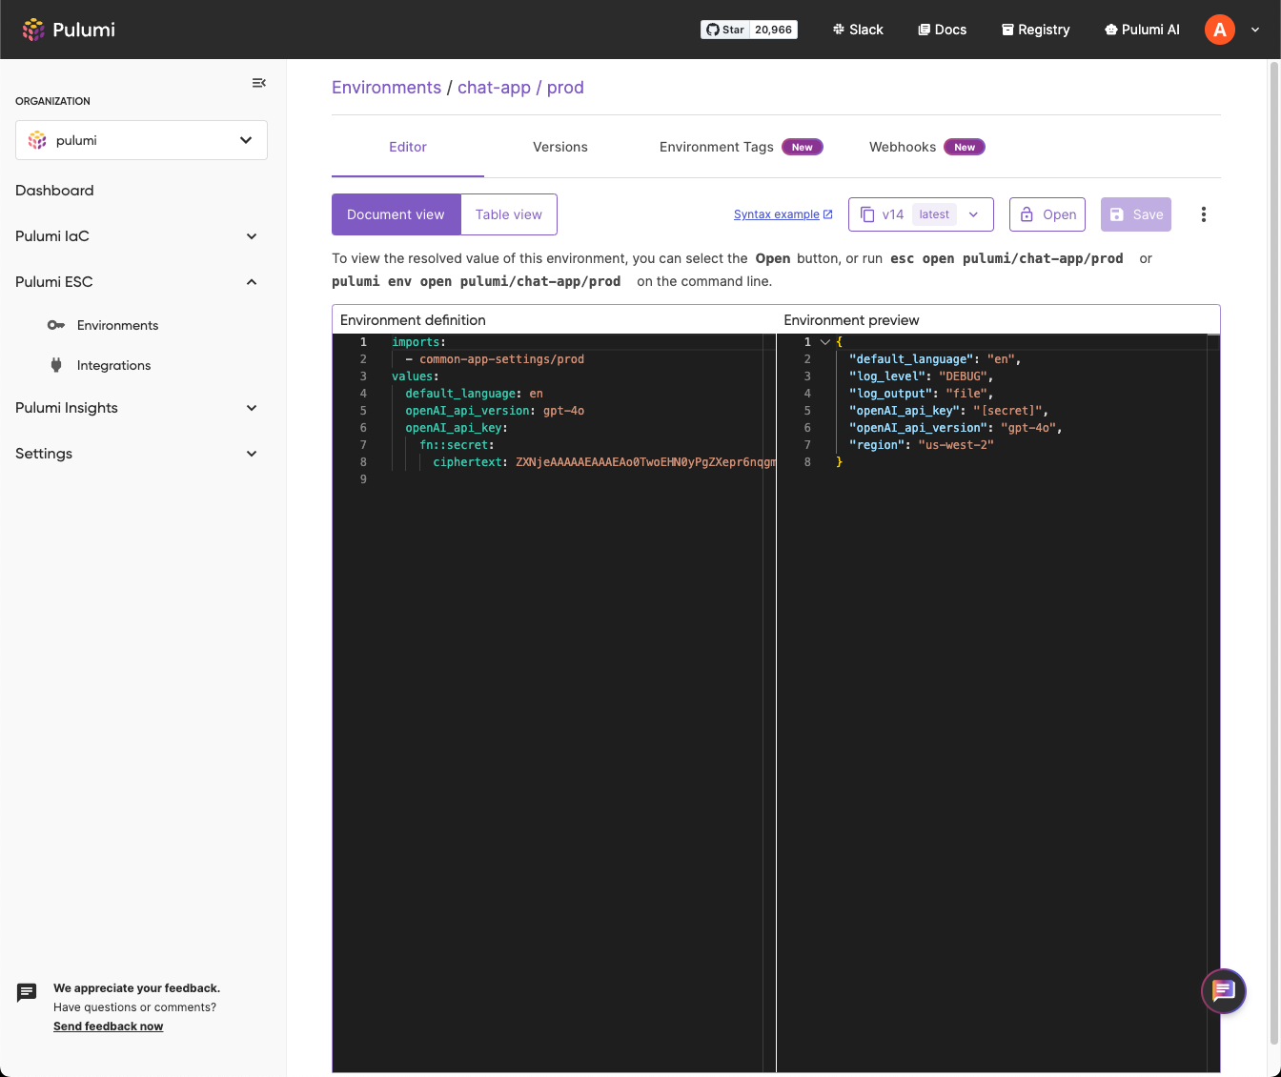Click the Send feedback now link
This screenshot has width=1281, height=1077.
coord(108,1026)
